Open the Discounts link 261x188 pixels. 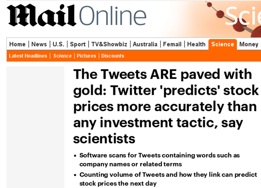113,56
